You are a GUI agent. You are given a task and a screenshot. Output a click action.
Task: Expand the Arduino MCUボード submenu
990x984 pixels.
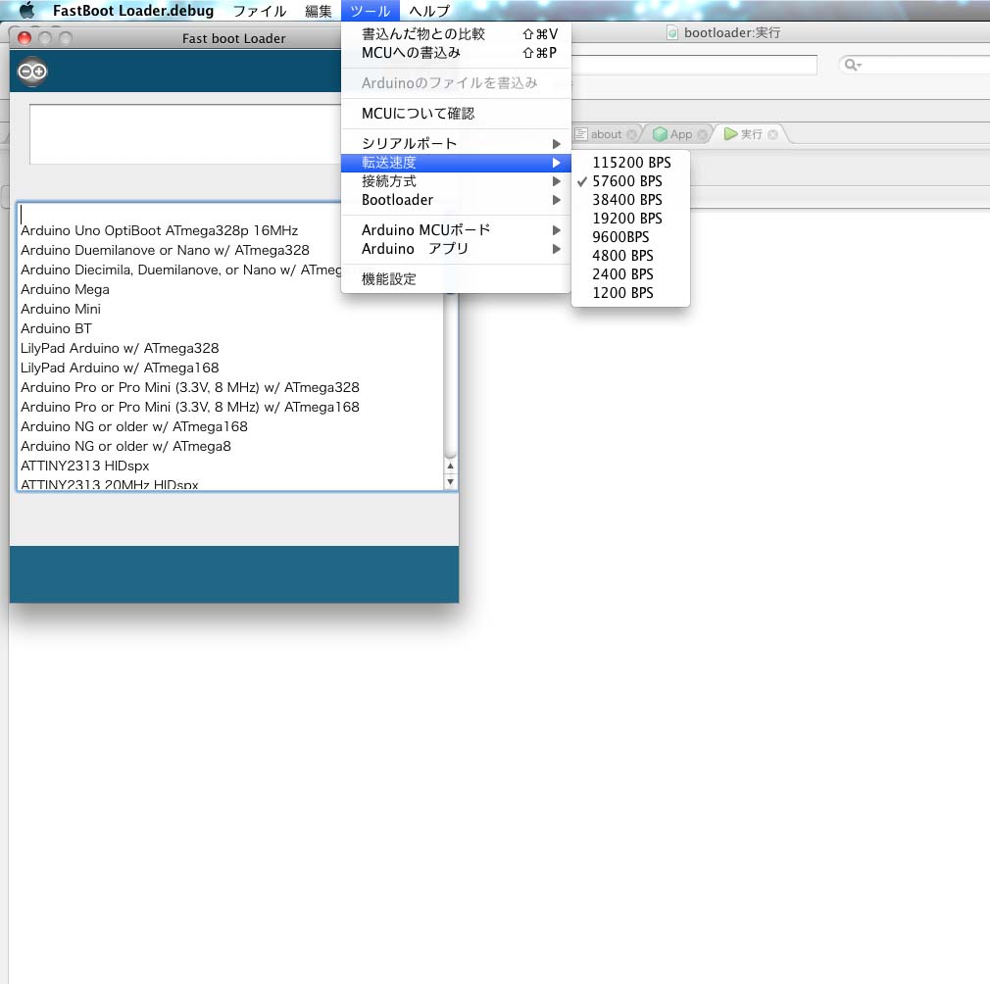click(x=456, y=229)
